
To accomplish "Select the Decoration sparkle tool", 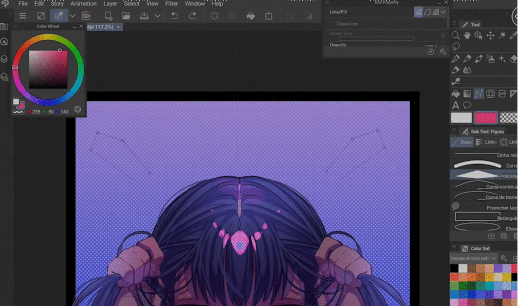I will point(502,59).
